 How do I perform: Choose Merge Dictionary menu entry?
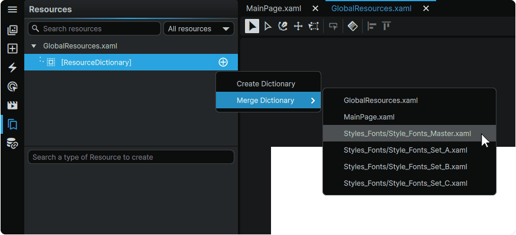268,101
